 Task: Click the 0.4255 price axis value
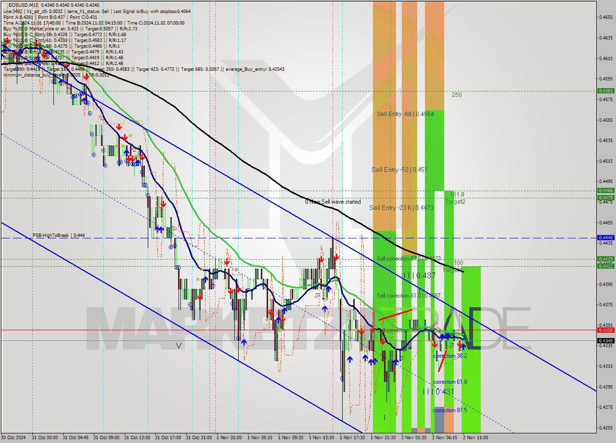(x=605, y=428)
